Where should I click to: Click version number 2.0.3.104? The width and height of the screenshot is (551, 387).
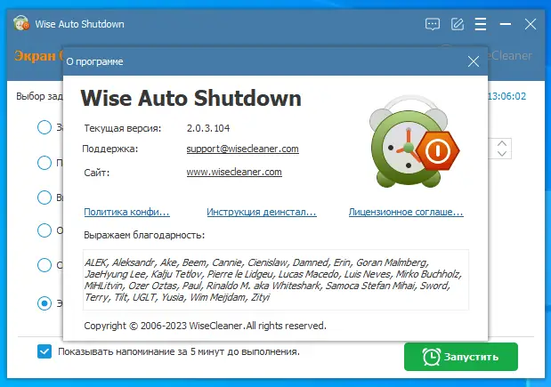click(x=208, y=128)
